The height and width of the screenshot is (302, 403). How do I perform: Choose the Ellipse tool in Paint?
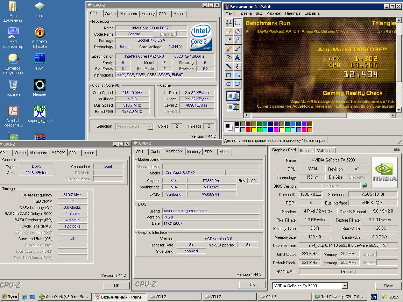coord(228,84)
